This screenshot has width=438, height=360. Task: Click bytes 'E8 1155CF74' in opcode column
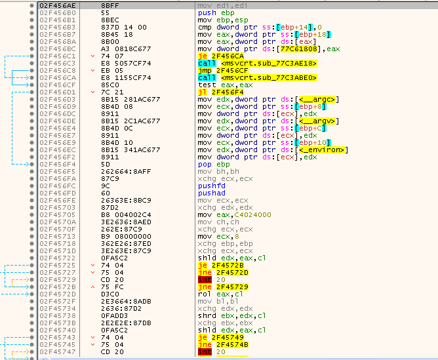click(126, 78)
